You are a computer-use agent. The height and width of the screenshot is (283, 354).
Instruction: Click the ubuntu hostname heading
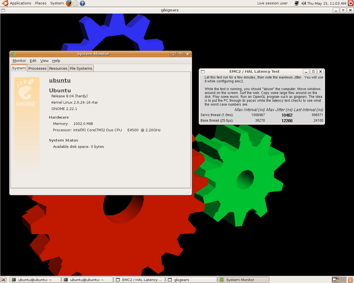(60, 80)
